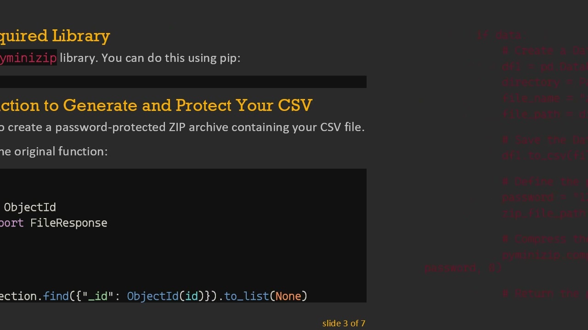
Task: Click the ObjectId import code line
Action: pos(30,207)
